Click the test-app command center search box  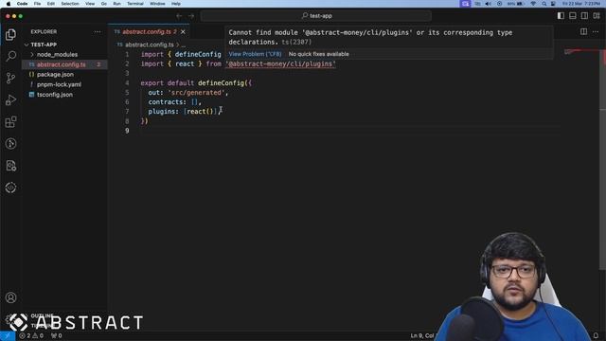pyautogui.click(x=315, y=16)
